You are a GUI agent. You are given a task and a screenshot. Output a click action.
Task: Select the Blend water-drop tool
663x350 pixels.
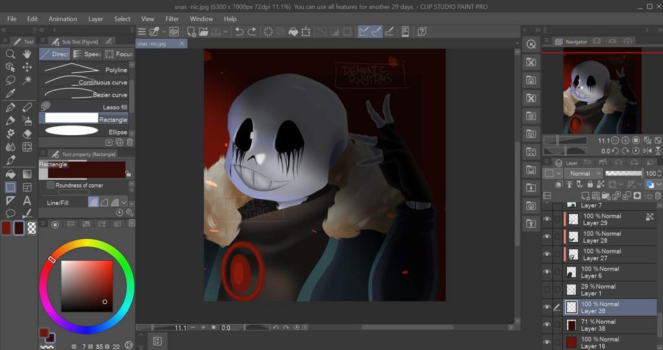pos(10,147)
